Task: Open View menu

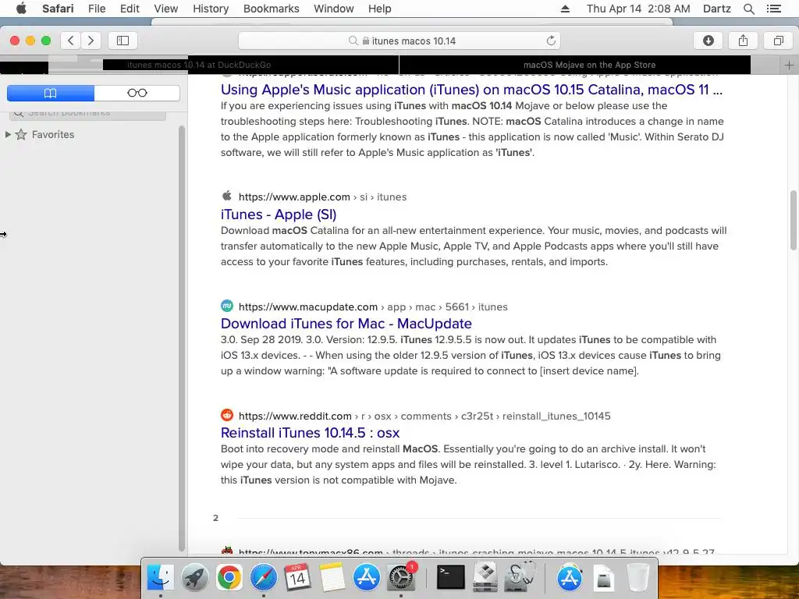Action: [166, 9]
